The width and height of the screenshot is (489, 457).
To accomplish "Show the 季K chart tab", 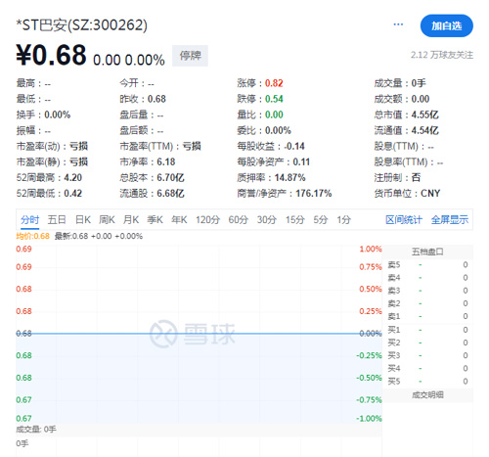I will point(155,220).
